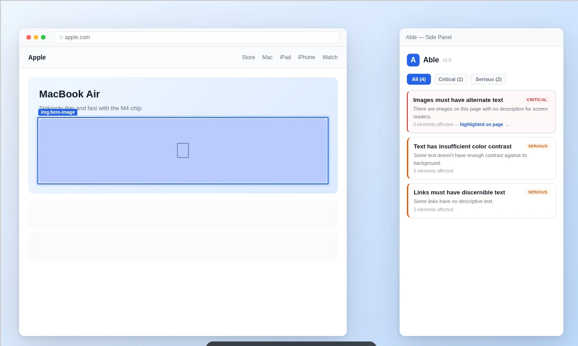Viewport: 578px width, 346px height.
Task: Click the yellow minimize window dot
Action: point(36,37)
